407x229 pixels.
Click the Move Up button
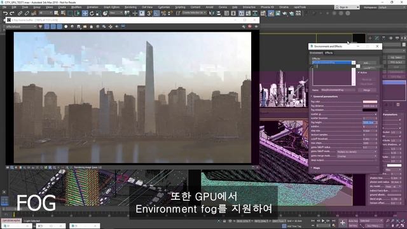click(x=367, y=80)
